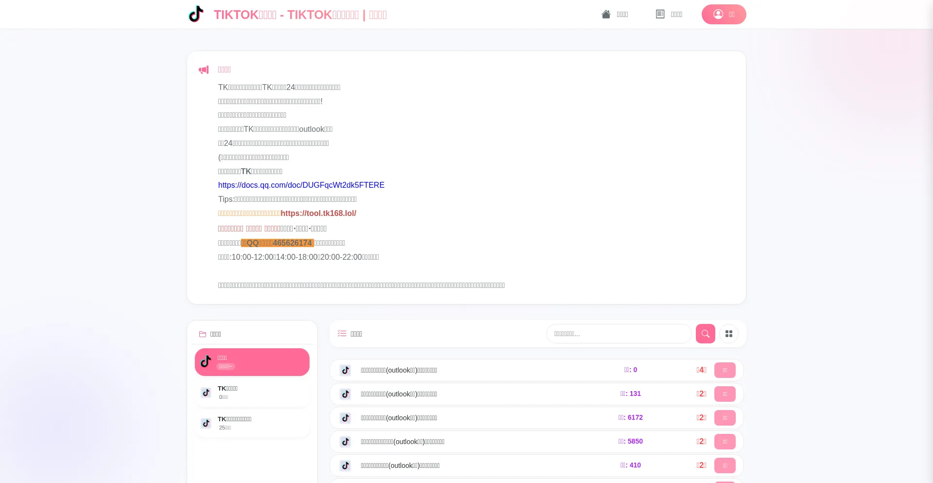Click the pink button in the stock 5850 row

[725, 442]
